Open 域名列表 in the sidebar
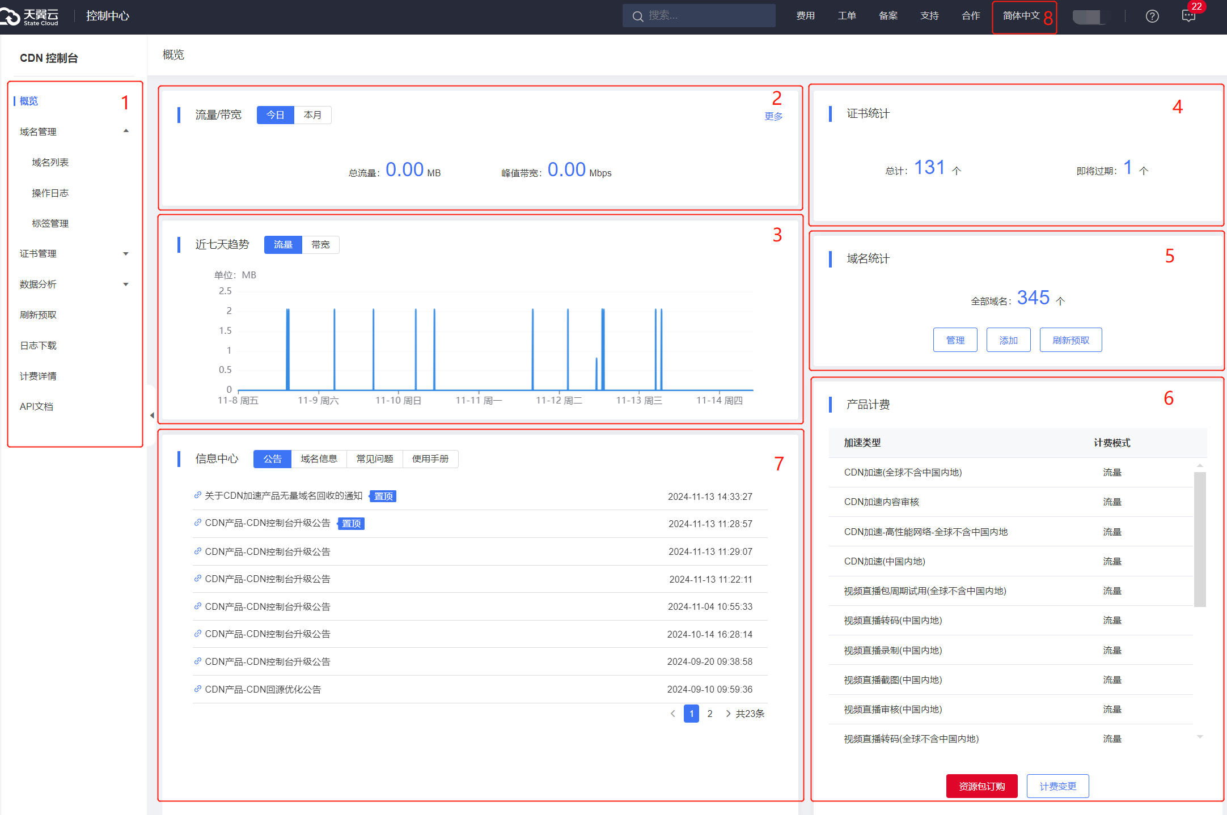This screenshot has height=815, width=1227. coord(50,162)
